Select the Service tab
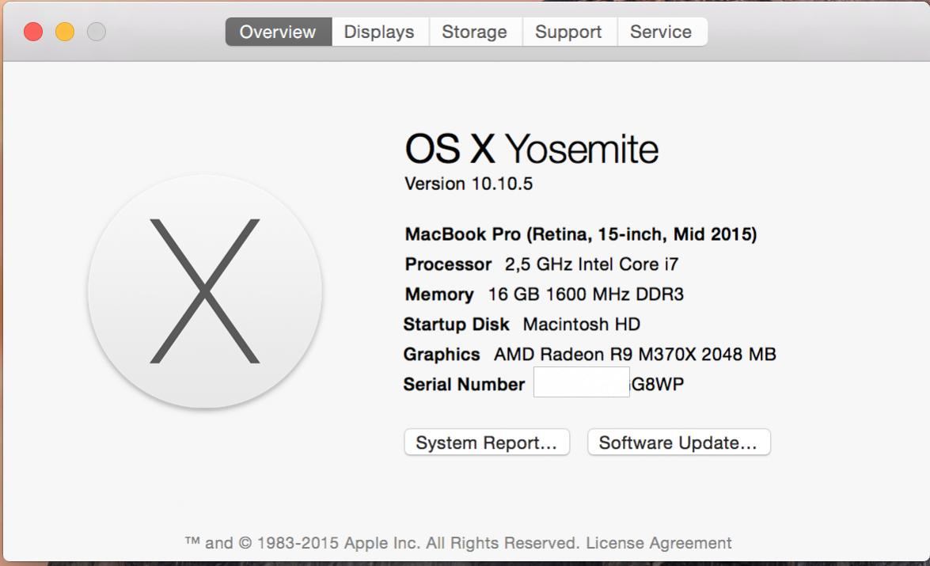The height and width of the screenshot is (566, 930). [662, 32]
